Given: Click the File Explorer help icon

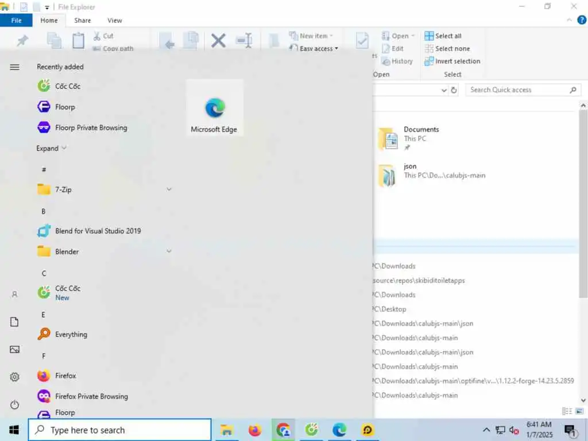Looking at the screenshot, I should coord(582,20).
